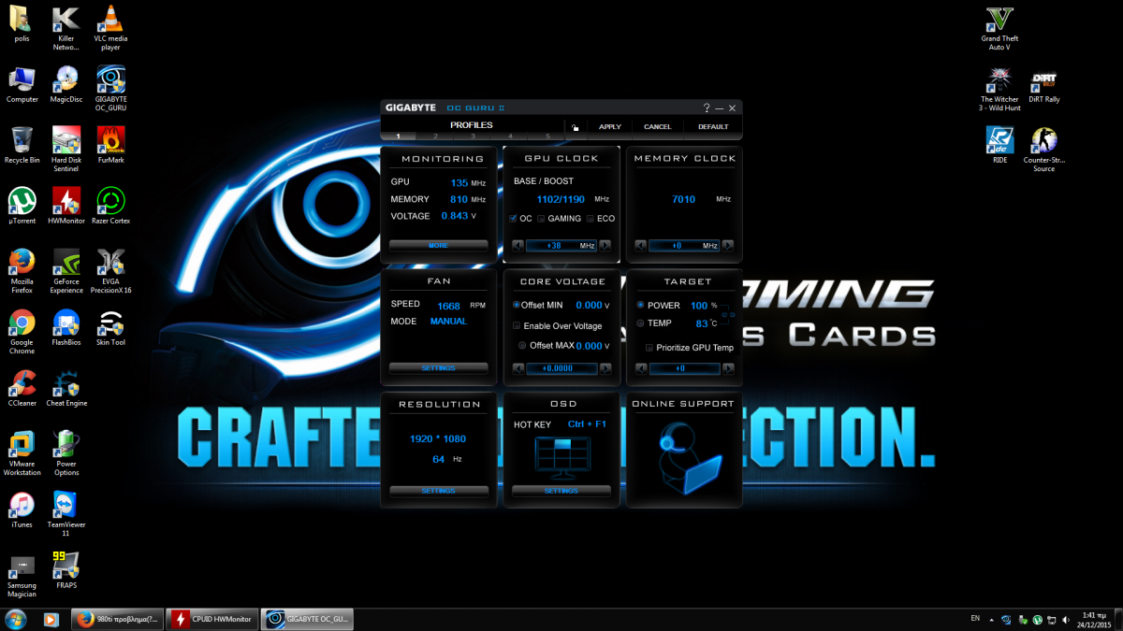Toggle the OC mode checkbox
This screenshot has width=1123, height=631.
click(x=513, y=218)
